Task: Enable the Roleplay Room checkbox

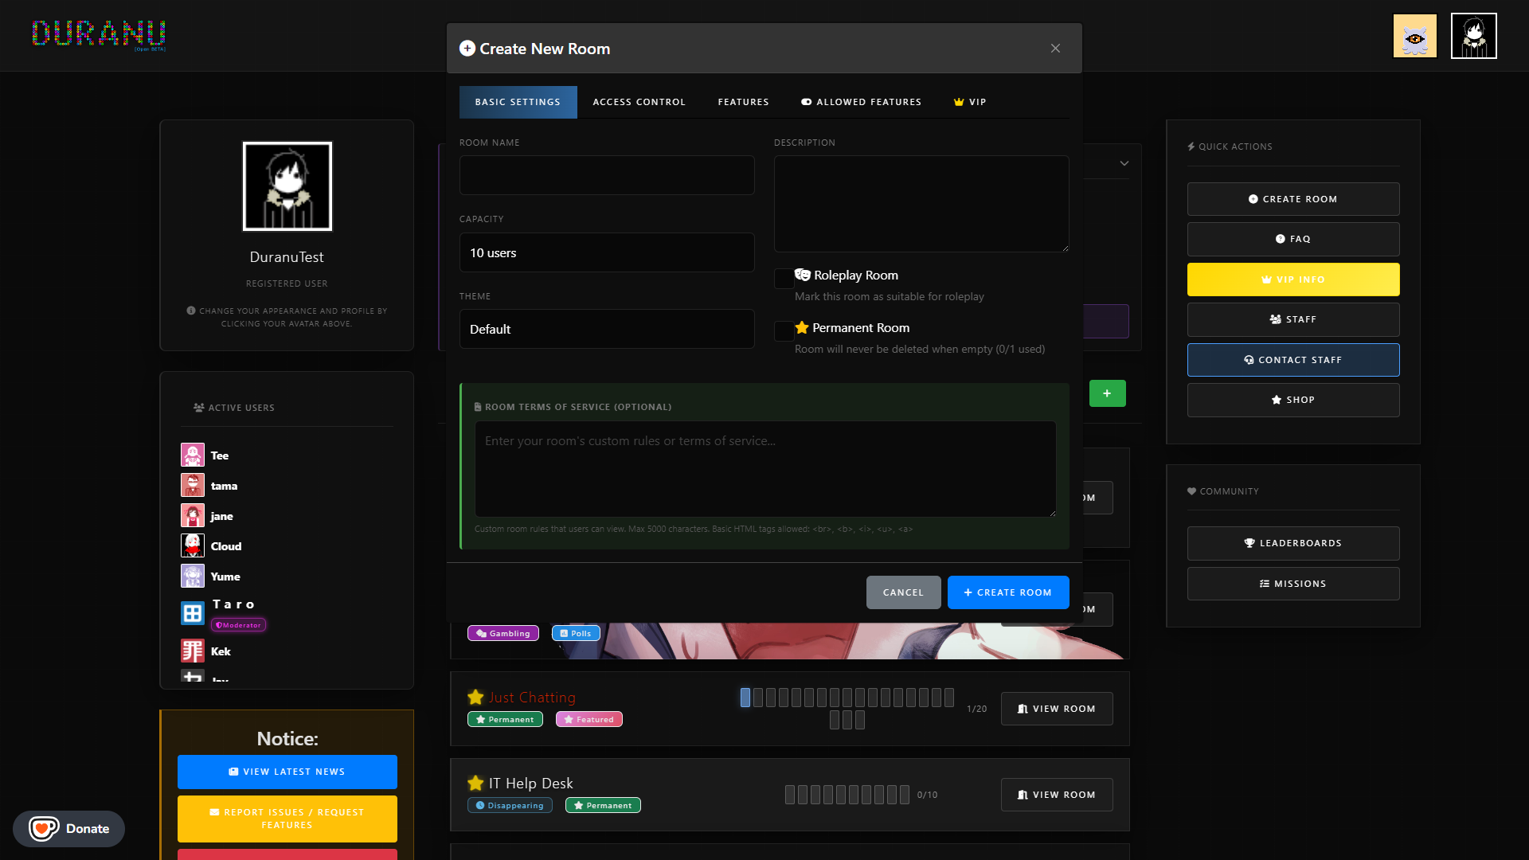Action: 784,278
